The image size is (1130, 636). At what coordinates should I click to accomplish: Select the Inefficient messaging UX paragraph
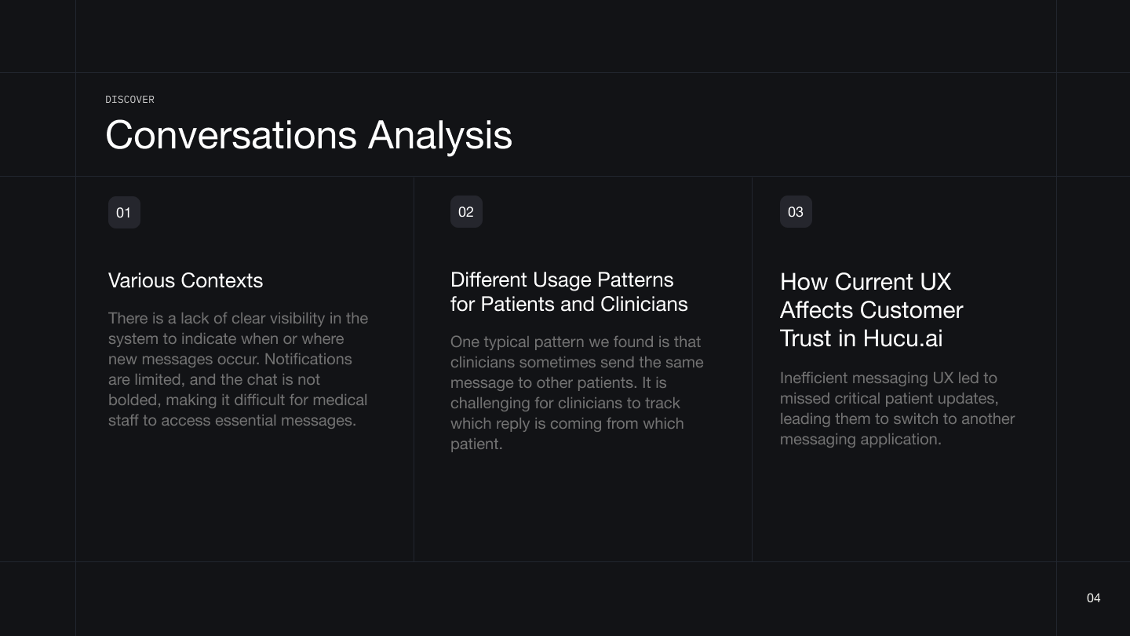click(897, 408)
